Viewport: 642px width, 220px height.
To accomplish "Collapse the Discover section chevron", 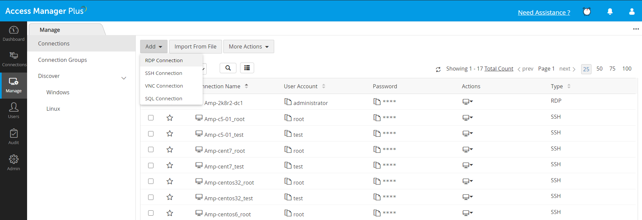I will [124, 78].
